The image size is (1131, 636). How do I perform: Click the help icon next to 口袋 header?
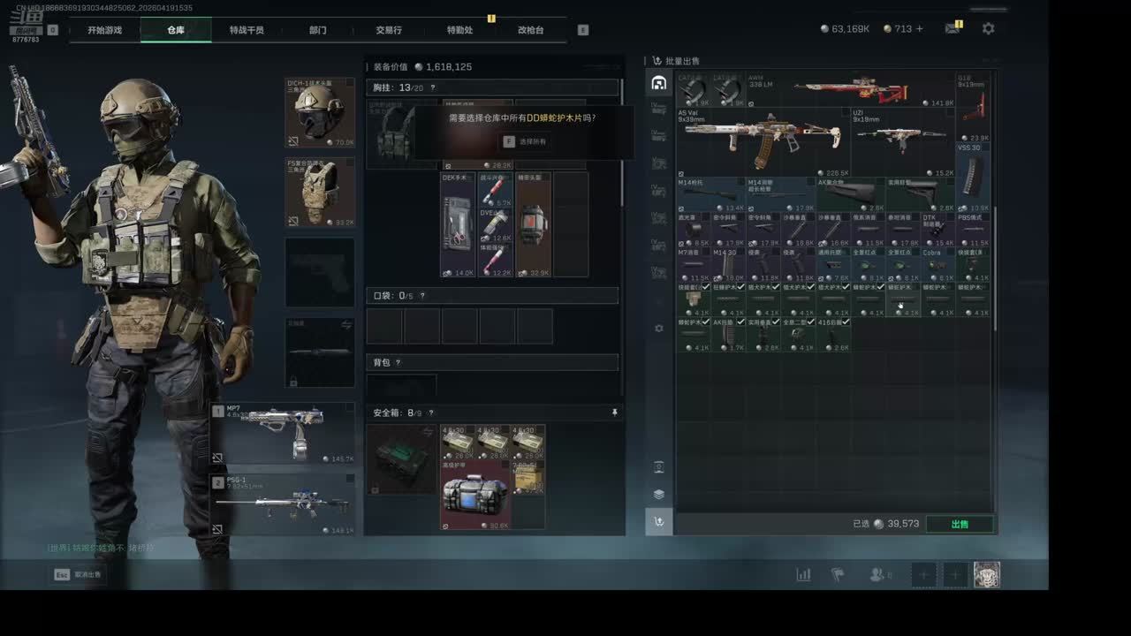coord(422,296)
